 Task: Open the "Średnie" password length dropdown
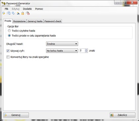(x=62, y=44)
